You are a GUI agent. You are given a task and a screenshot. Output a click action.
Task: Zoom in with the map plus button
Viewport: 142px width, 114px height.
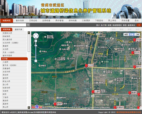(x=36, y=41)
